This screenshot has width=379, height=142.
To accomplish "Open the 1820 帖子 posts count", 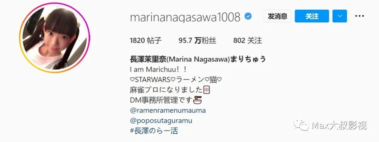I will 146,40.
